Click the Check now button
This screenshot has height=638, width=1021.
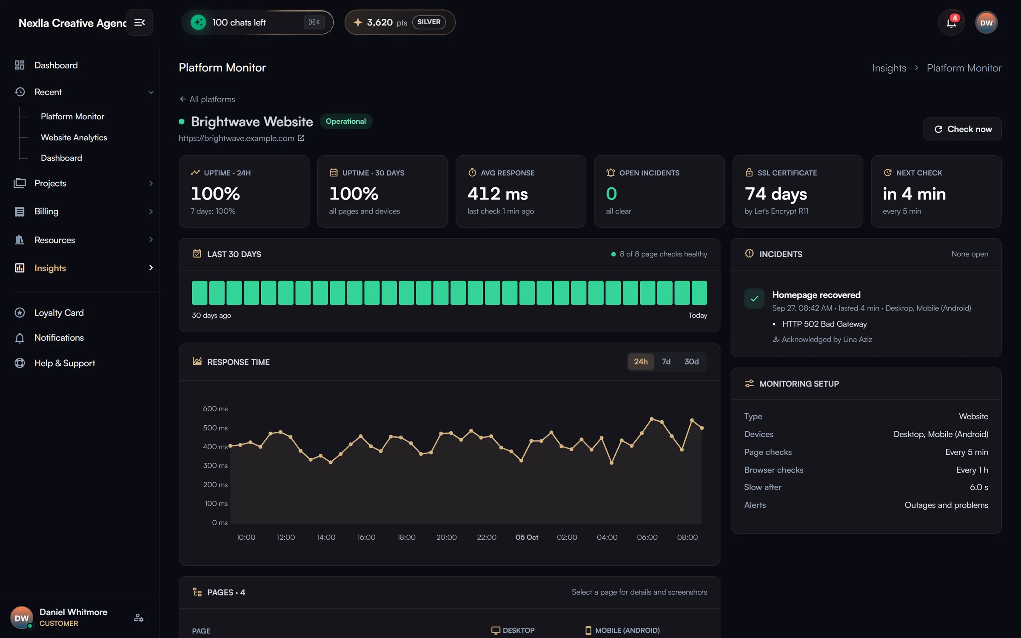point(962,129)
